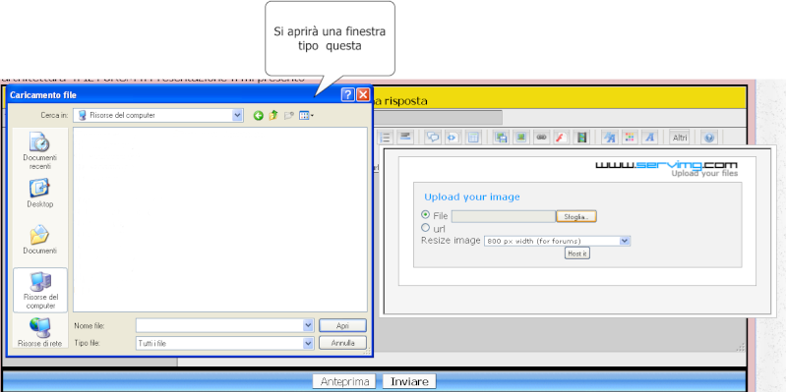Open Risorse di rete in the places sidebar

click(40, 332)
